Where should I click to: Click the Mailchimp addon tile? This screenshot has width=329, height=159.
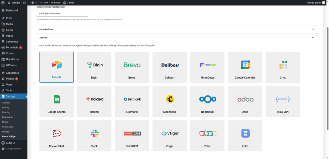pyautogui.click(x=170, y=101)
